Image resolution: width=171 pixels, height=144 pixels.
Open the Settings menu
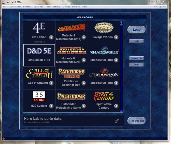coord(57,7)
